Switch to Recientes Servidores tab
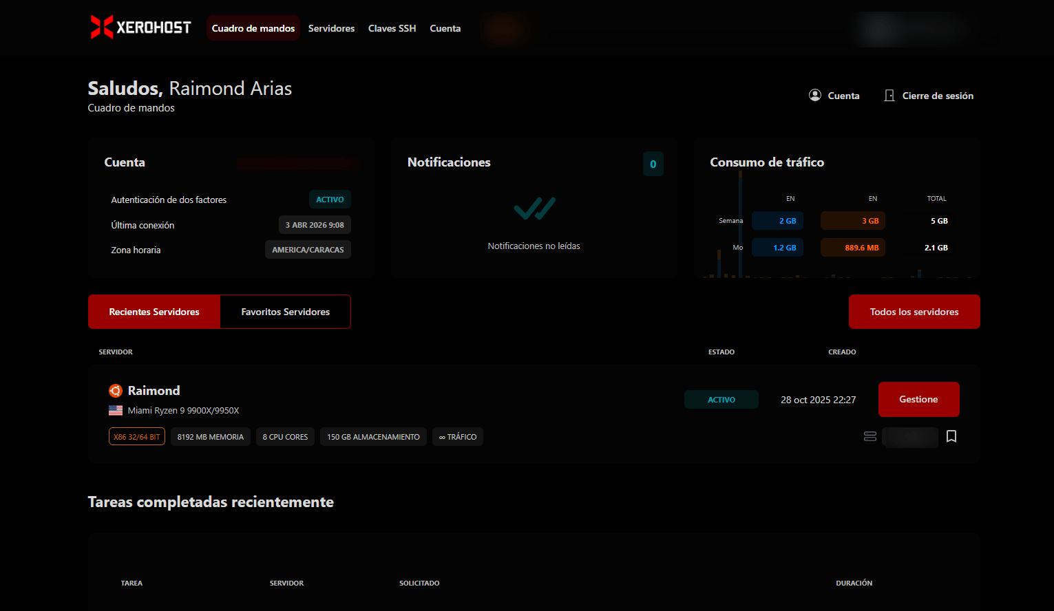 pyautogui.click(x=154, y=312)
